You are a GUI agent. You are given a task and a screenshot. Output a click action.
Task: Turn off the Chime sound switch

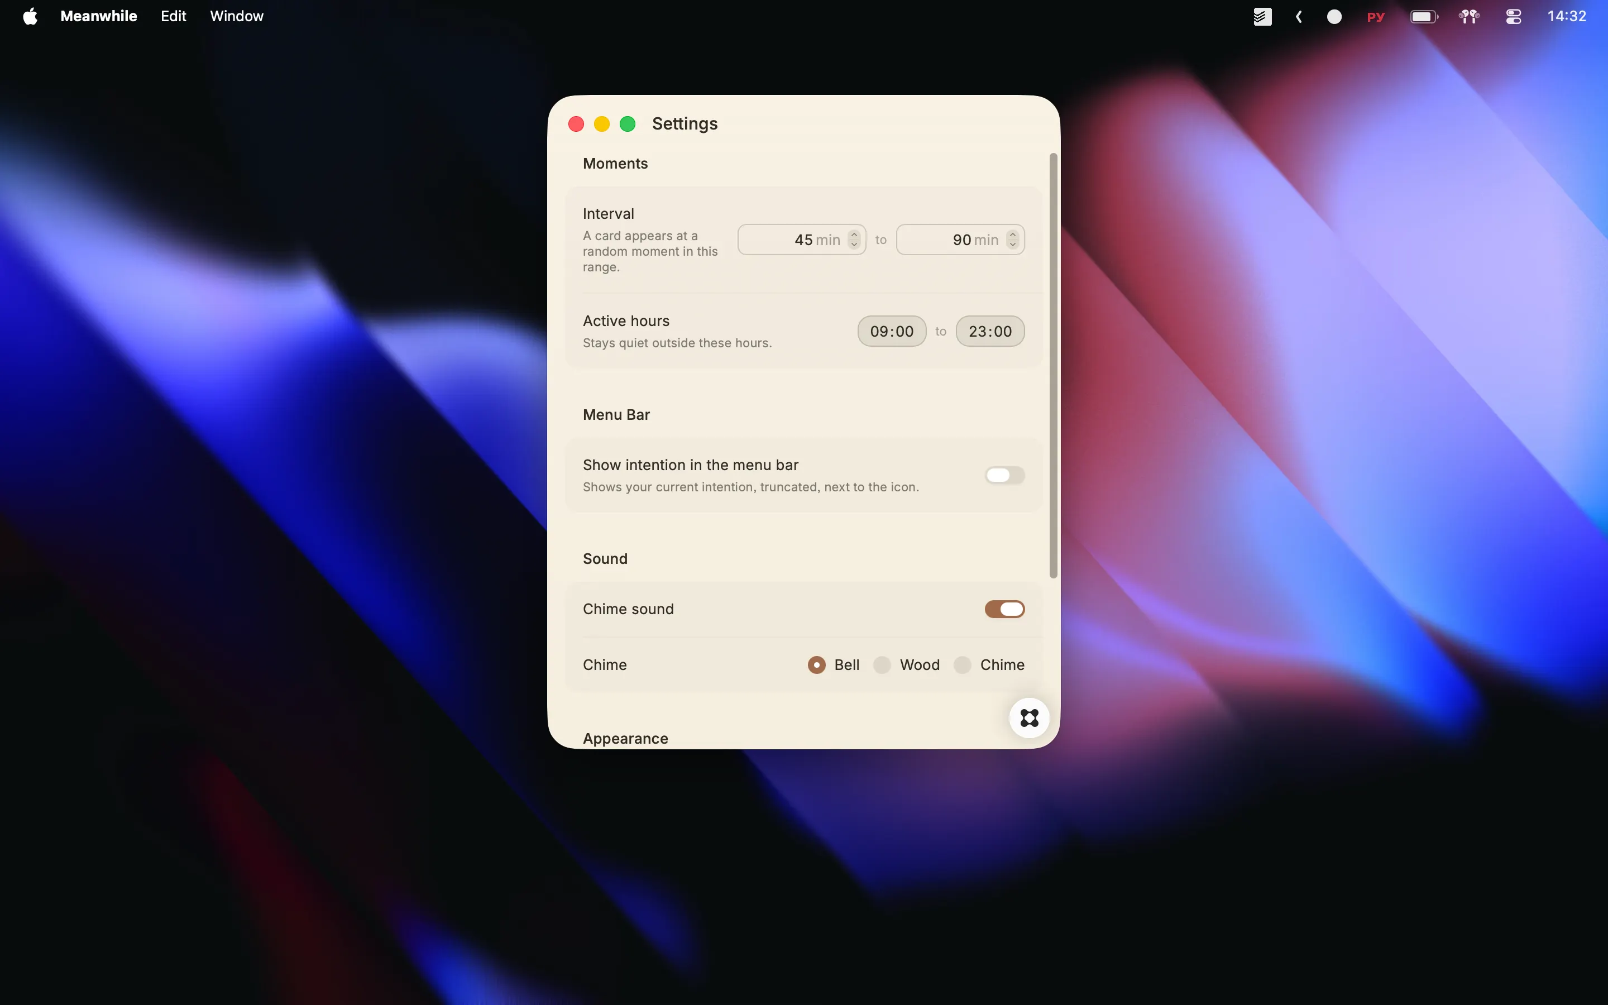(1004, 609)
